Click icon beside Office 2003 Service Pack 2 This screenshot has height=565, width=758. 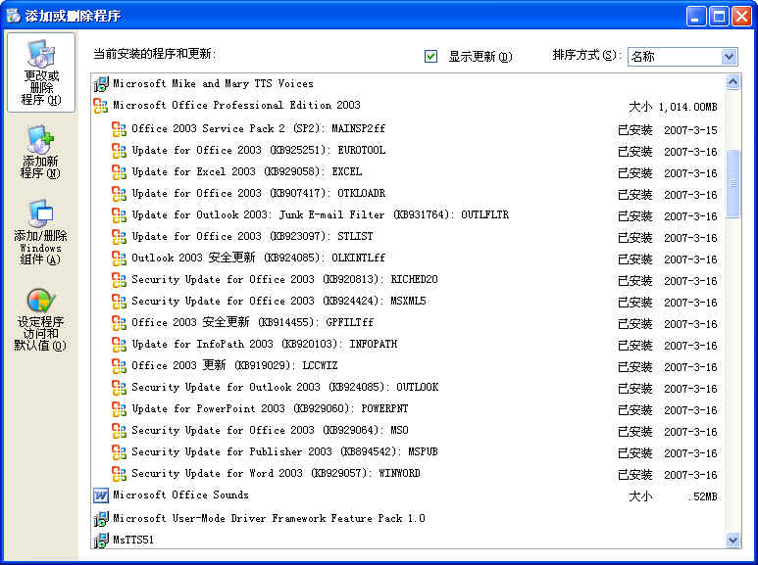click(x=119, y=129)
